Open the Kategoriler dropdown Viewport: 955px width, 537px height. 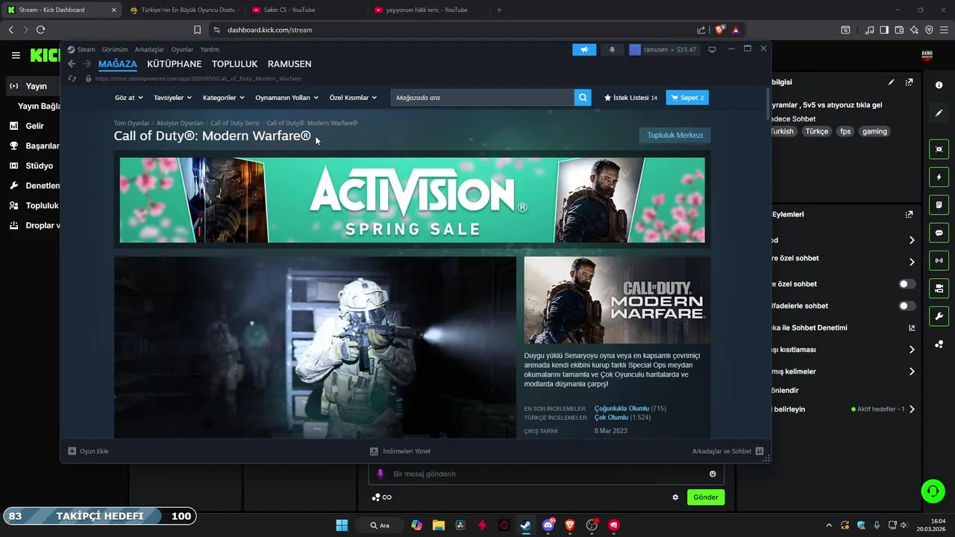point(224,98)
